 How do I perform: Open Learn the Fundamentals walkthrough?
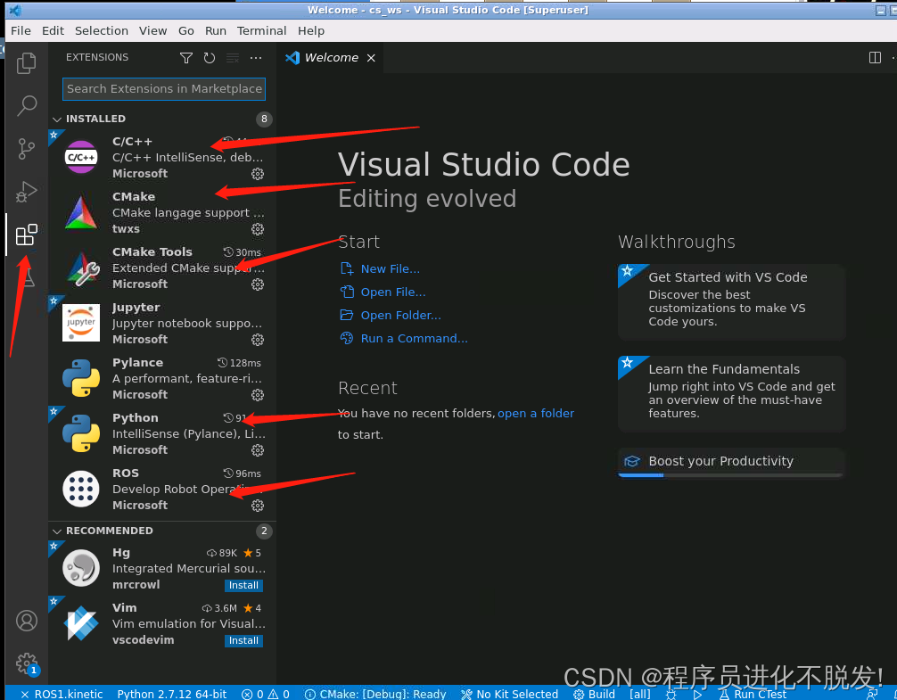click(x=731, y=393)
